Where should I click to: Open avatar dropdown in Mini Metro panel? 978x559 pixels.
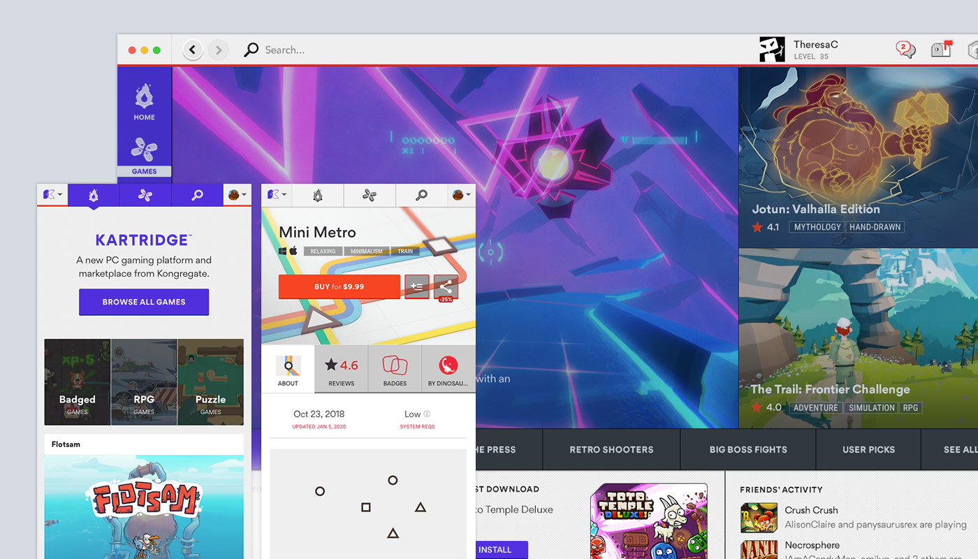coord(461,195)
